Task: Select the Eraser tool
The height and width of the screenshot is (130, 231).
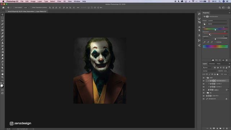Action: pyautogui.click(x=3, y=49)
